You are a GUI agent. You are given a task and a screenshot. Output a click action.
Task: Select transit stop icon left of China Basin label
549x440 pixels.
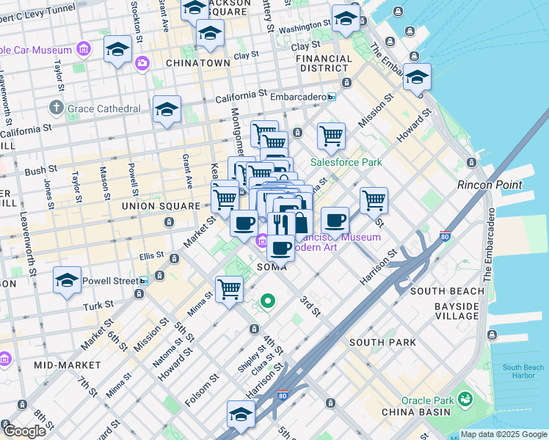click(330, 403)
